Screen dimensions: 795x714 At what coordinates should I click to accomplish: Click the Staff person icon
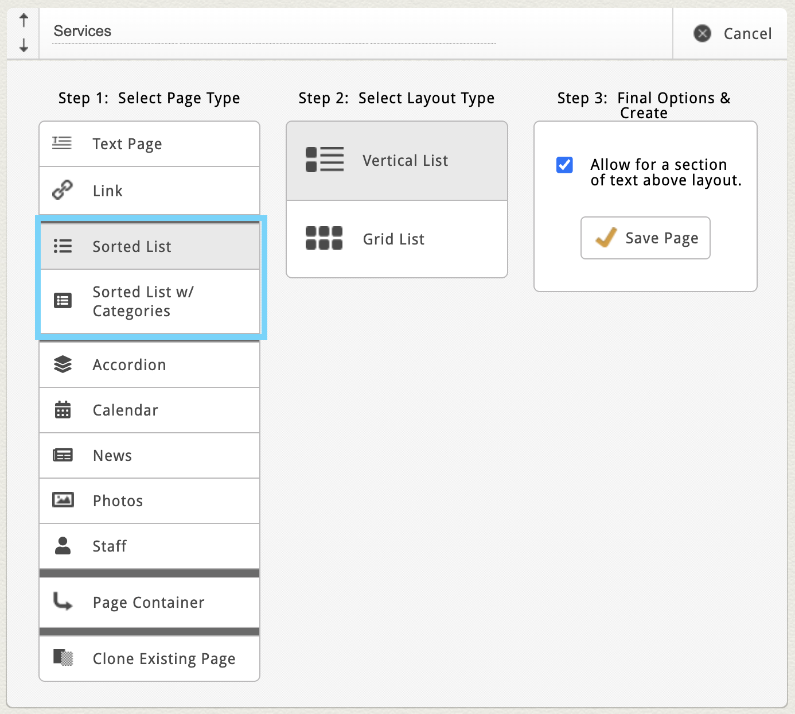(63, 546)
